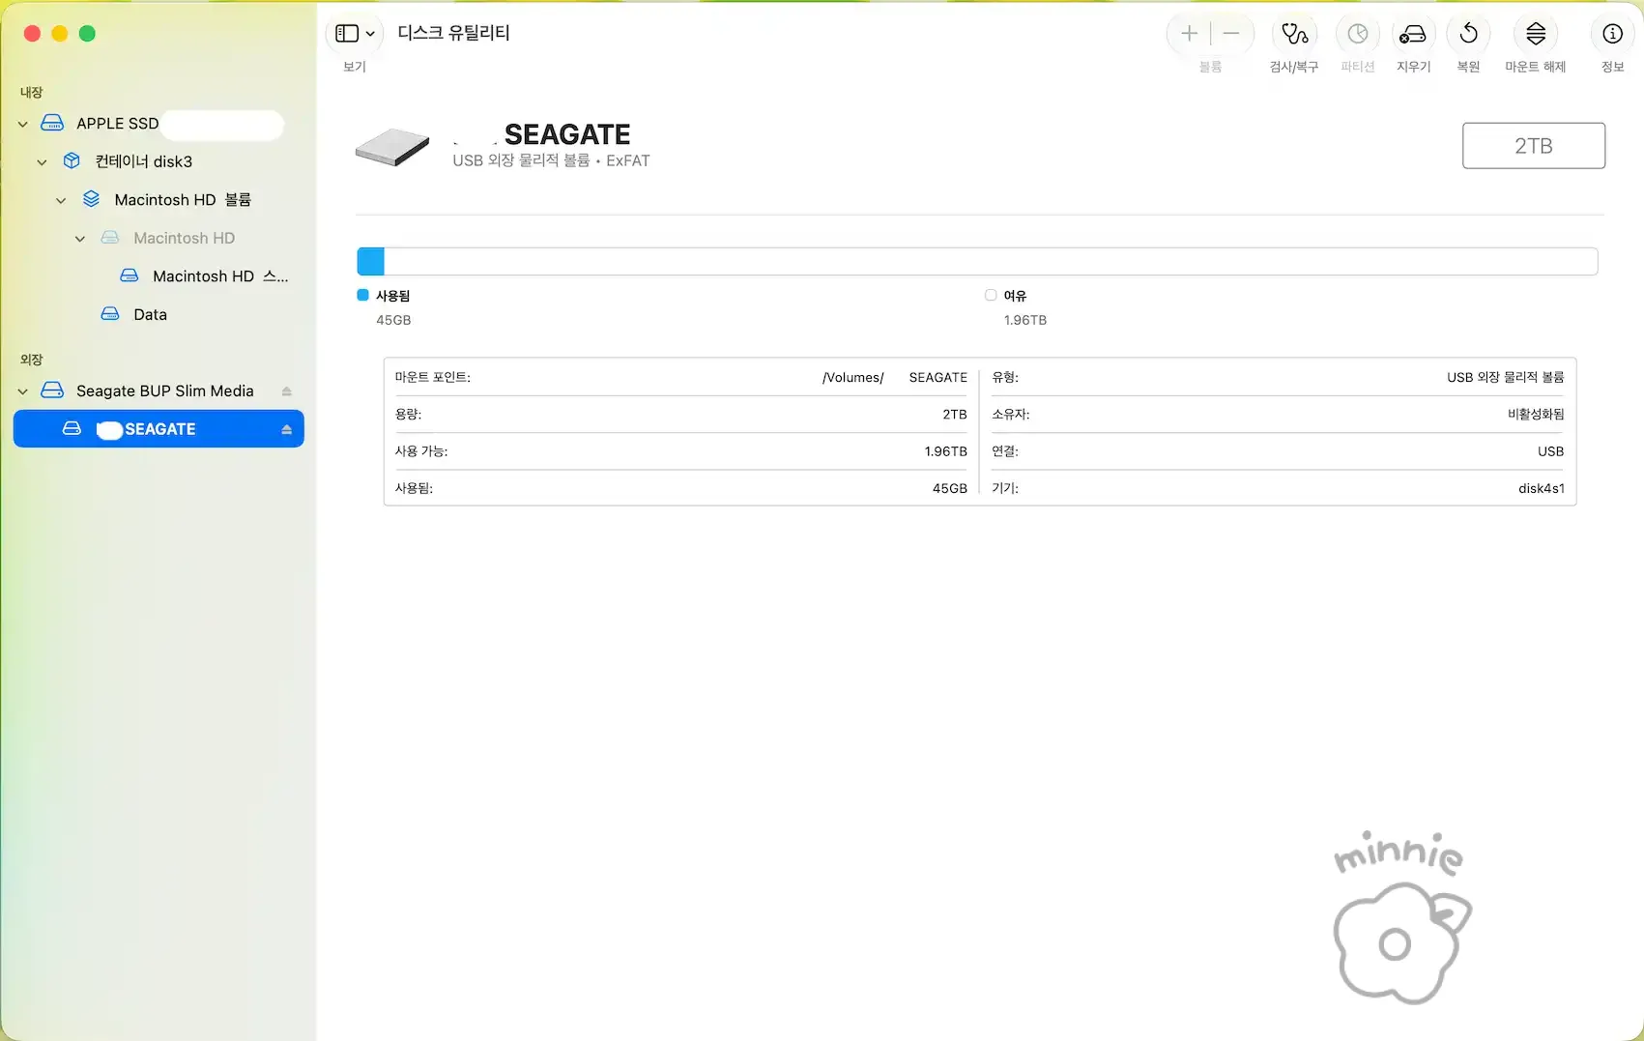Collapse 컨테이너 disk3 in the sidebar

[42, 162]
